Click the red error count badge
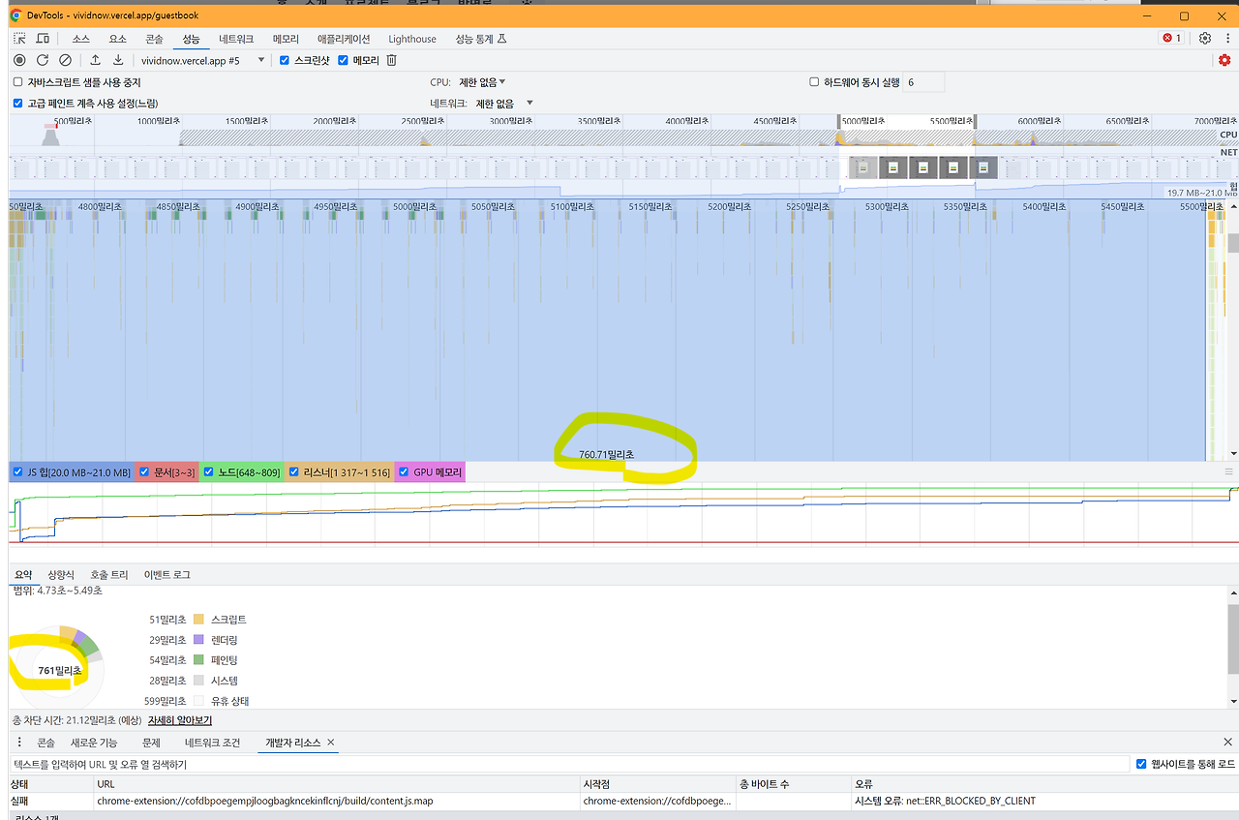 click(1172, 39)
